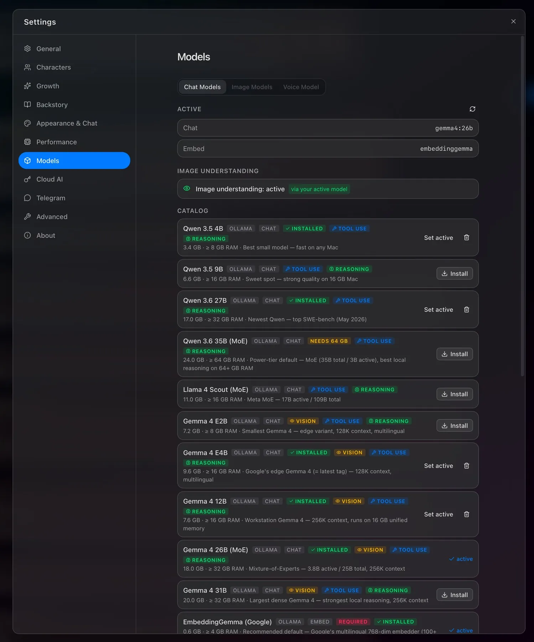This screenshot has height=642, width=534.
Task: Open General settings
Action: 74,49
